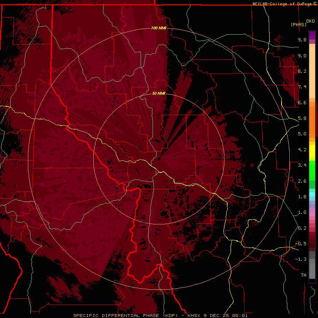Click the DKD label above the color scale
Viewport: 318px width, 318px height.
tap(311, 21)
